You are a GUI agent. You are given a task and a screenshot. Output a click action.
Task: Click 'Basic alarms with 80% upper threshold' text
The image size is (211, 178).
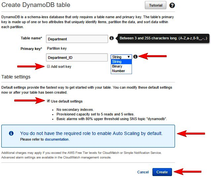(x=111, y=119)
